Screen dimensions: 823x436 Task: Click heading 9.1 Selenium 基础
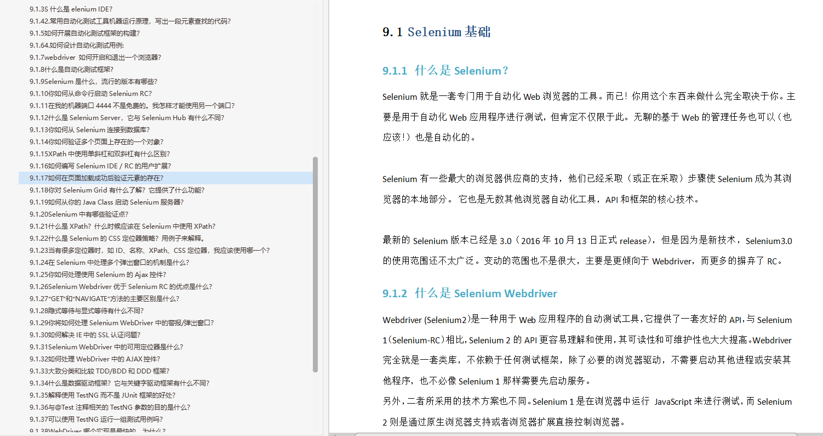pyautogui.click(x=436, y=32)
